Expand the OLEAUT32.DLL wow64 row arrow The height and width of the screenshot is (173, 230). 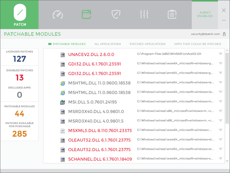click(x=220, y=139)
